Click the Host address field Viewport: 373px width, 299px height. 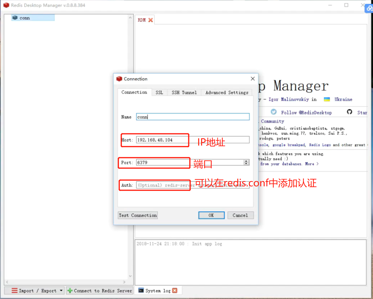(193, 140)
